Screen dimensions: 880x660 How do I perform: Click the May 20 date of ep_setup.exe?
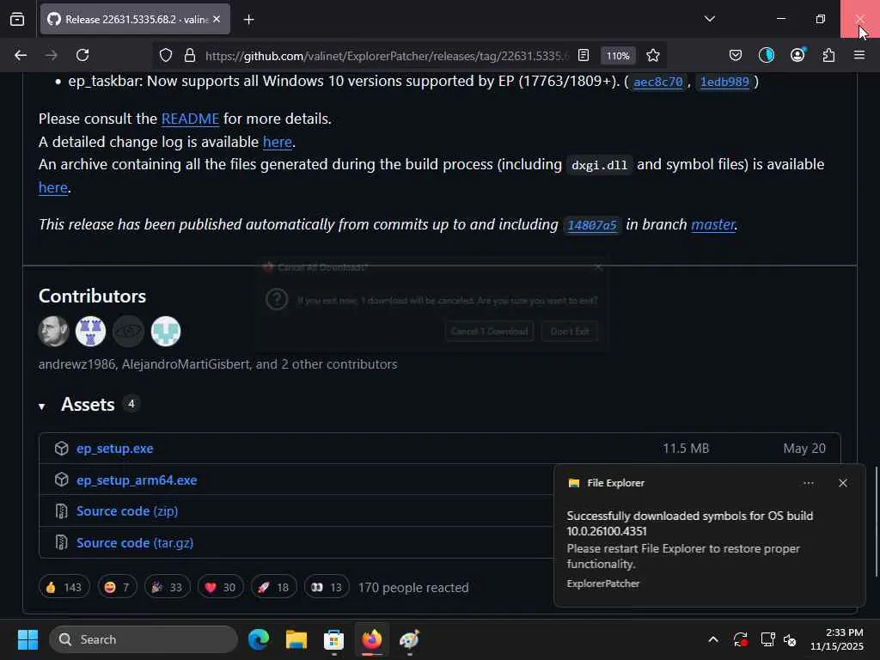click(804, 449)
